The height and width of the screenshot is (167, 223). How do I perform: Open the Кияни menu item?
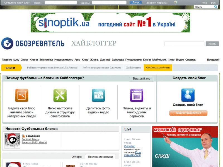coord(34,60)
